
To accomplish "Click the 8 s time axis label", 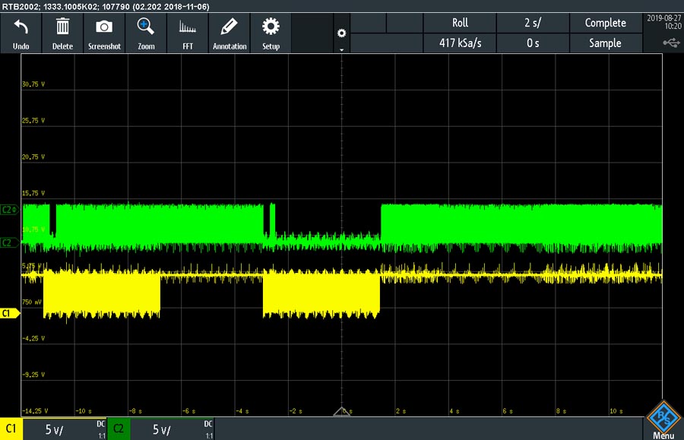I will (x=561, y=411).
